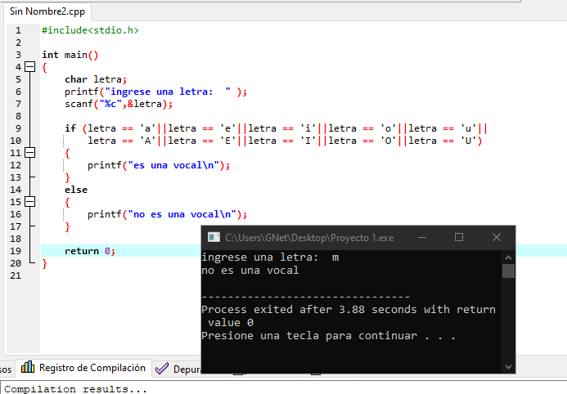
Task: Maximize the Proyecto 1.exe console window
Action: click(459, 237)
